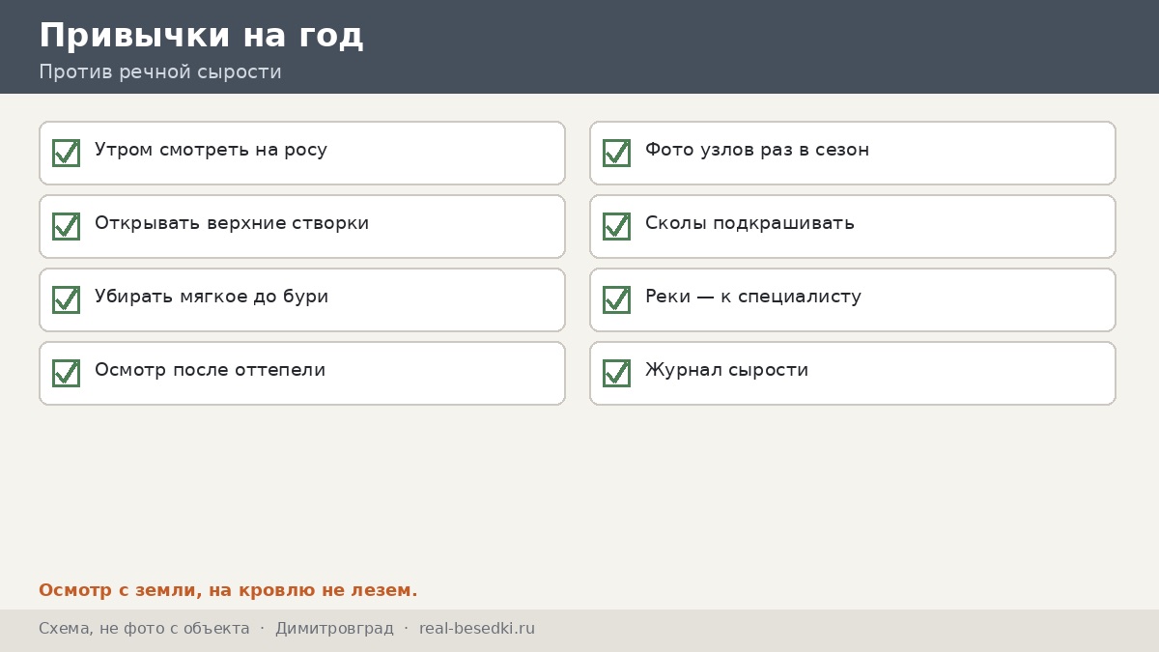Open the real-besedki.ru footer link
Screen dimensions: 1159x652
pos(477,629)
